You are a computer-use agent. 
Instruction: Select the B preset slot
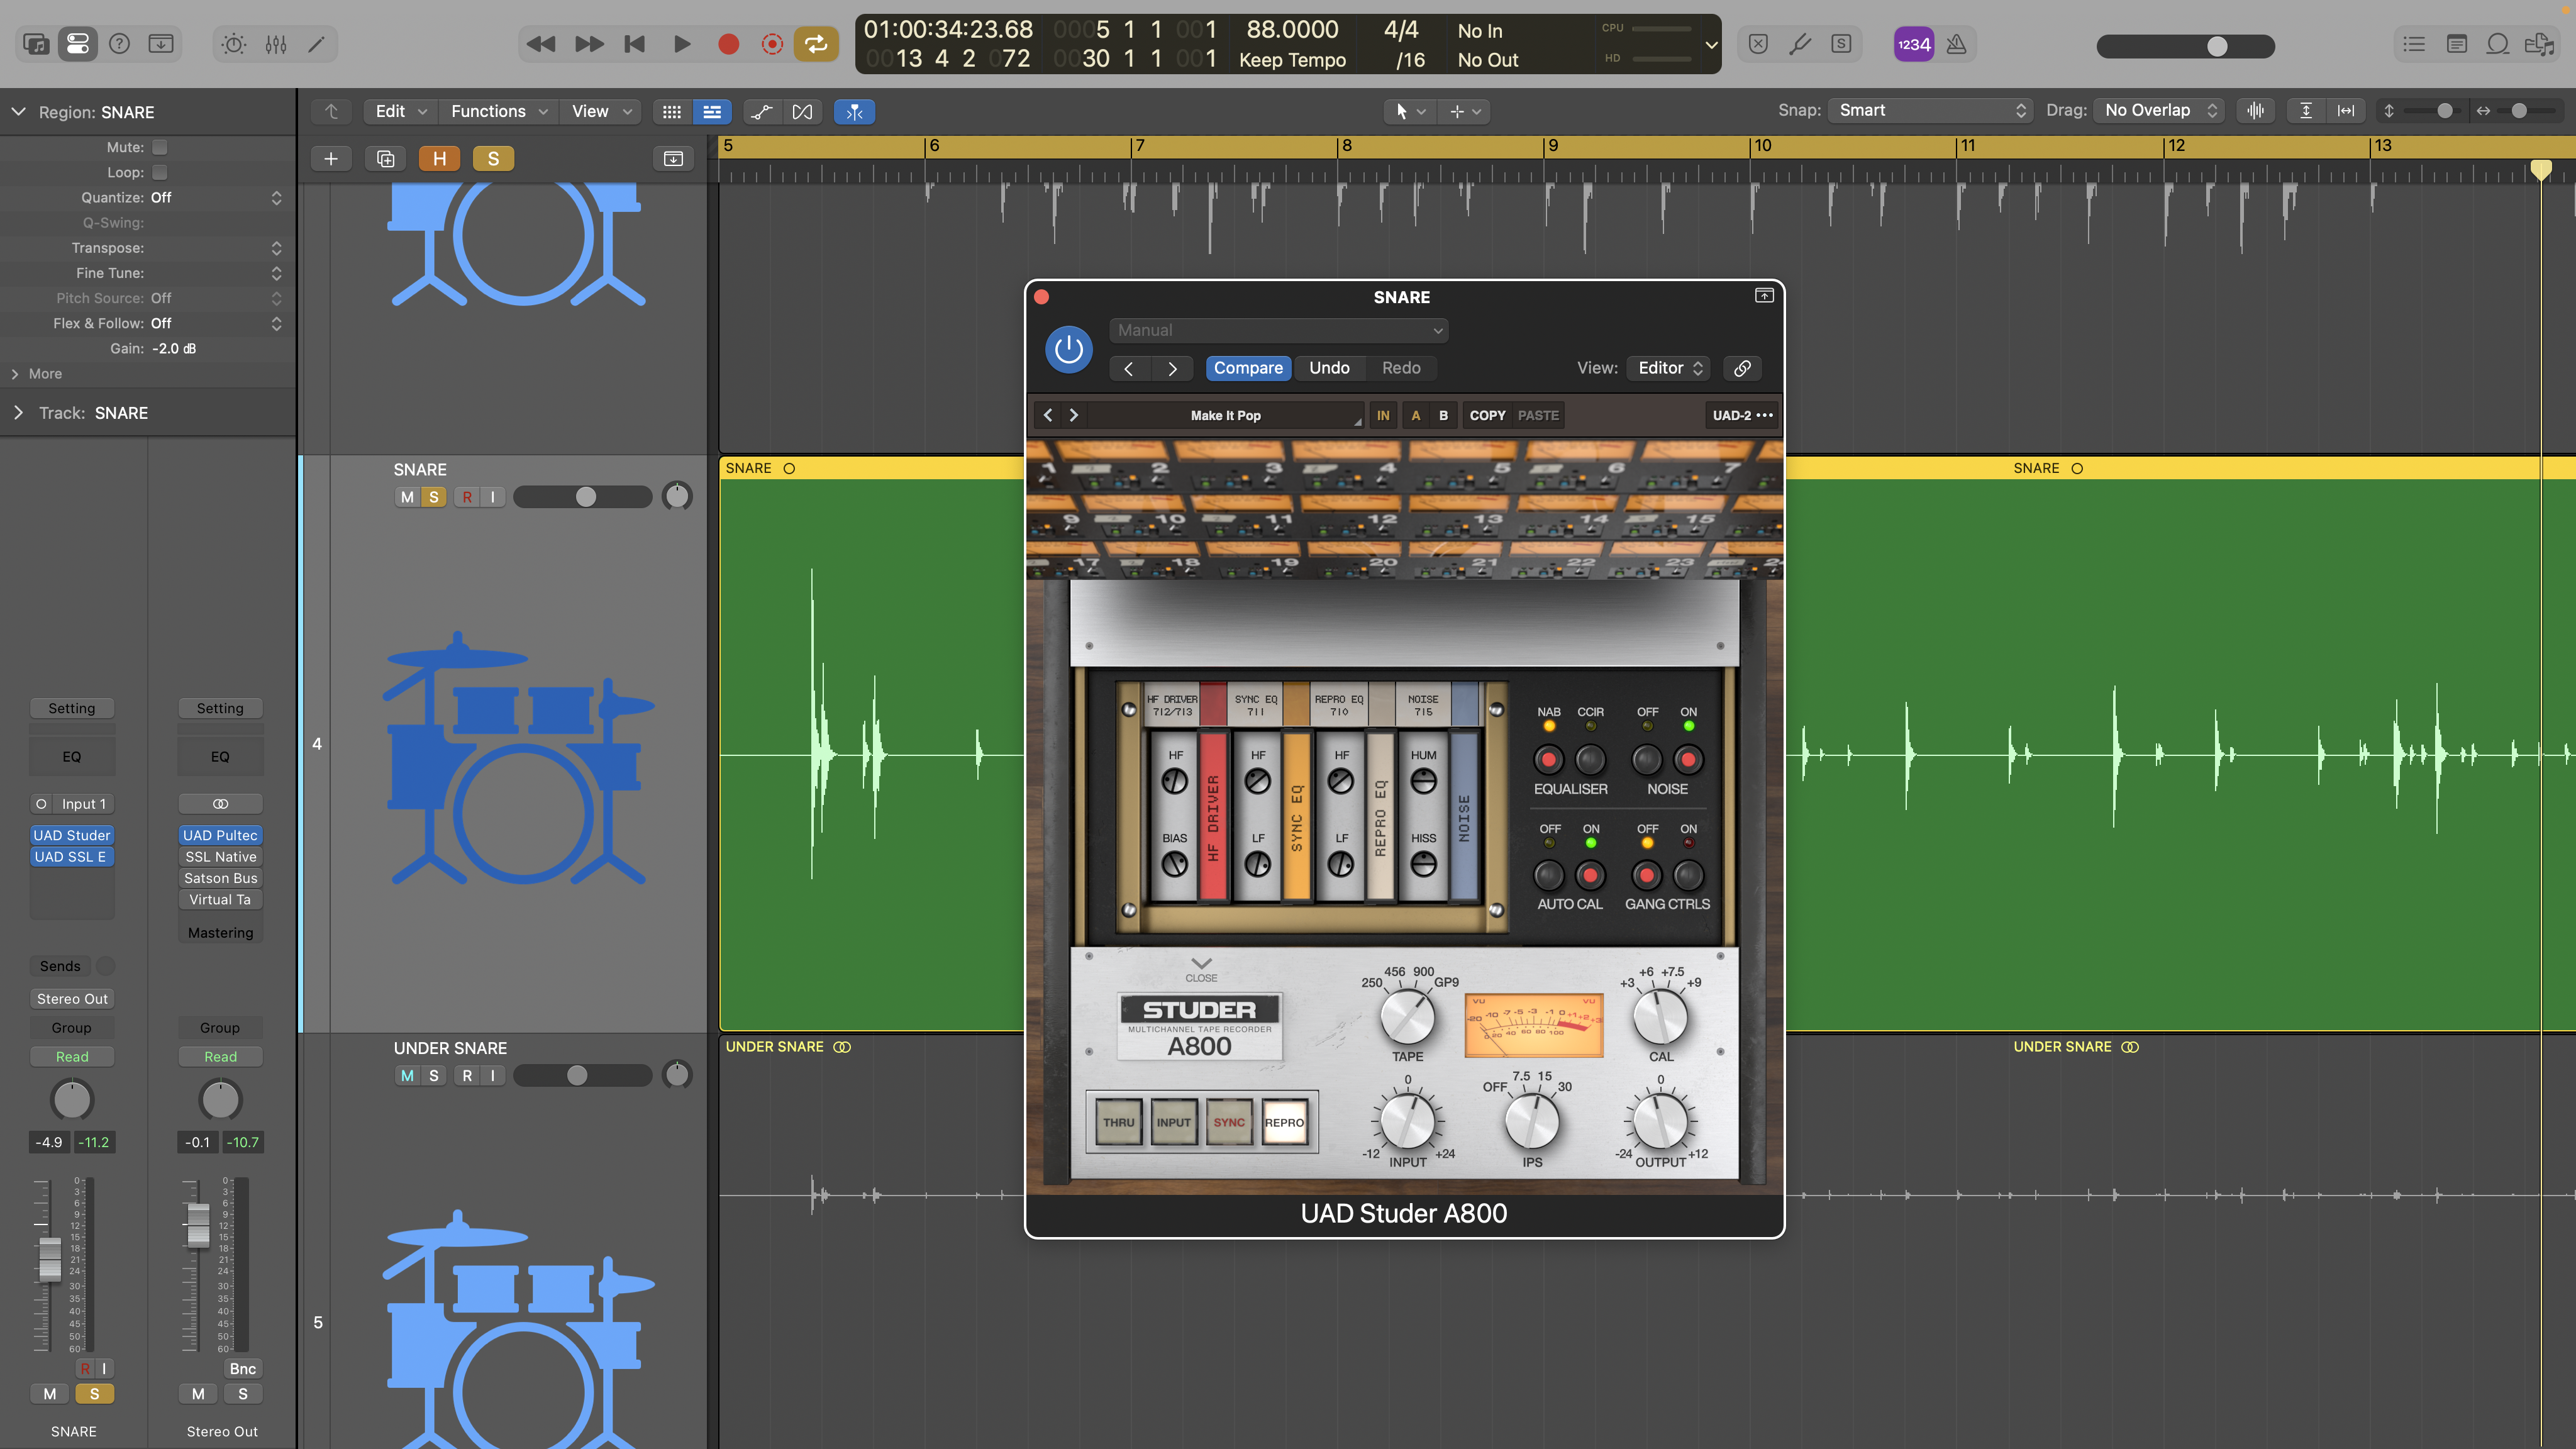(x=1443, y=415)
